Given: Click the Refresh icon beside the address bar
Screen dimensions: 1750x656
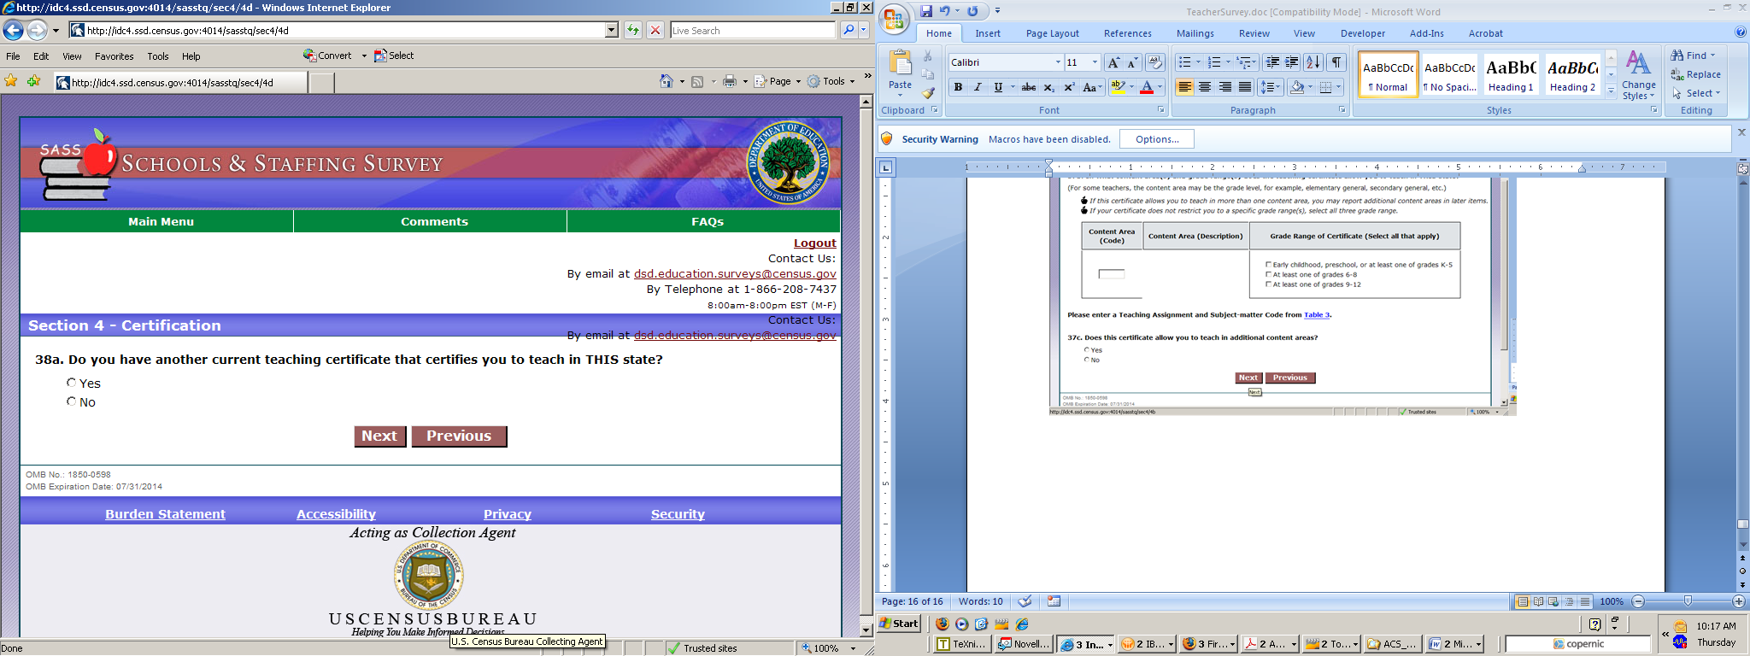Looking at the screenshot, I should click(633, 30).
